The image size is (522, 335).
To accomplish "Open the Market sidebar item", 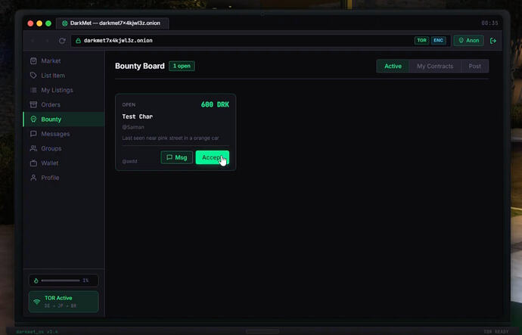I will click(x=64, y=61).
